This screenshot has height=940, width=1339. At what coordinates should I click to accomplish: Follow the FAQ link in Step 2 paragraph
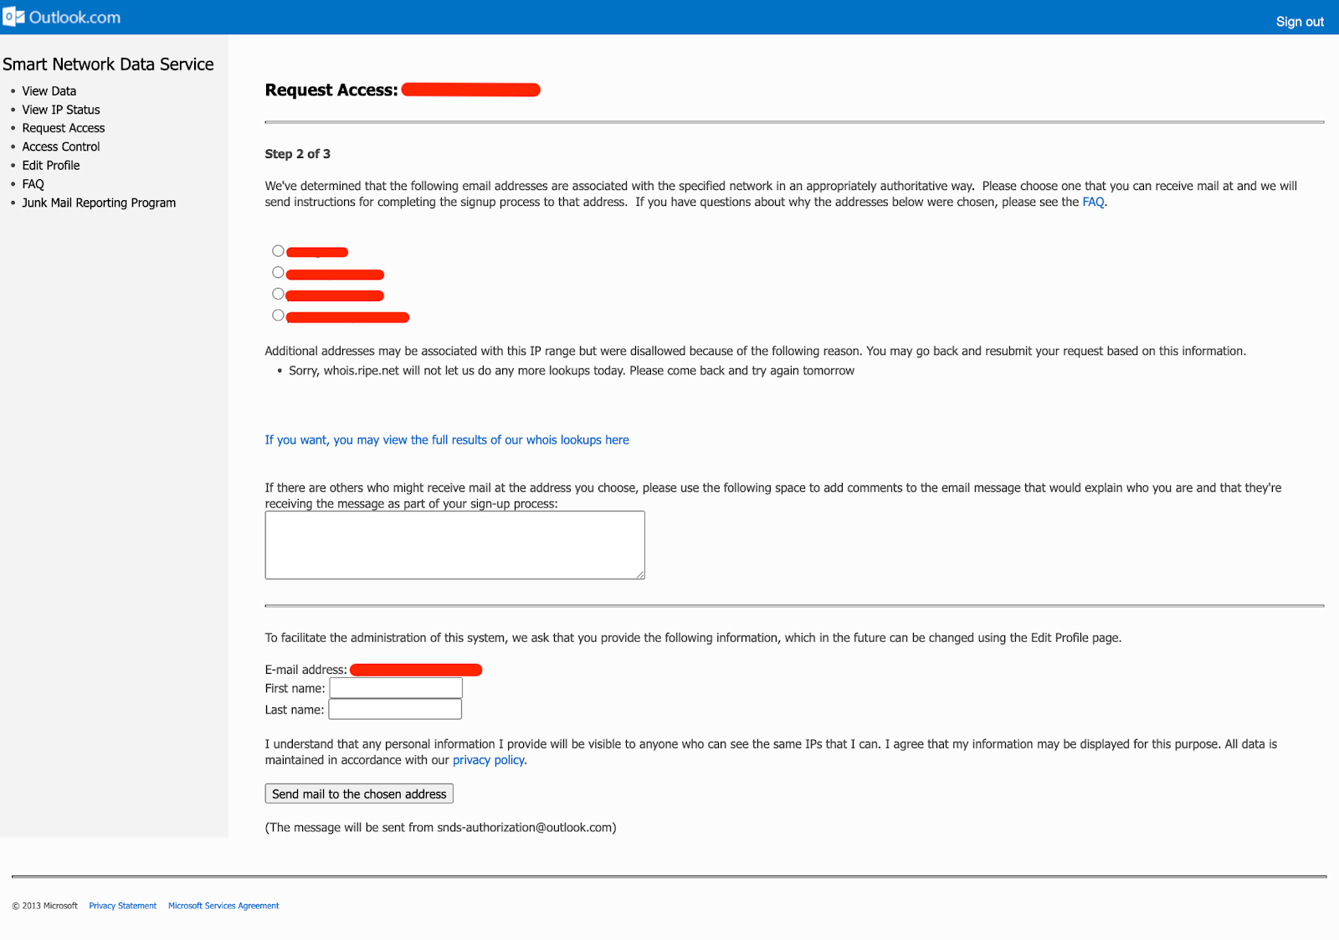(1093, 202)
